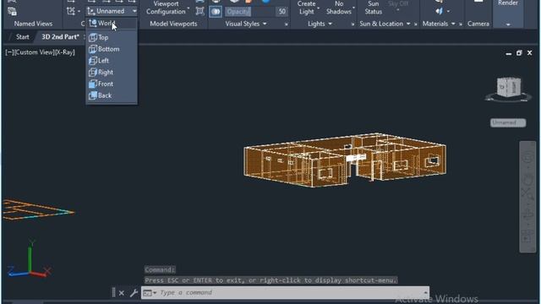Pick the Right orthographic UCS
The width and height of the screenshot is (541, 304).
pos(111,73)
